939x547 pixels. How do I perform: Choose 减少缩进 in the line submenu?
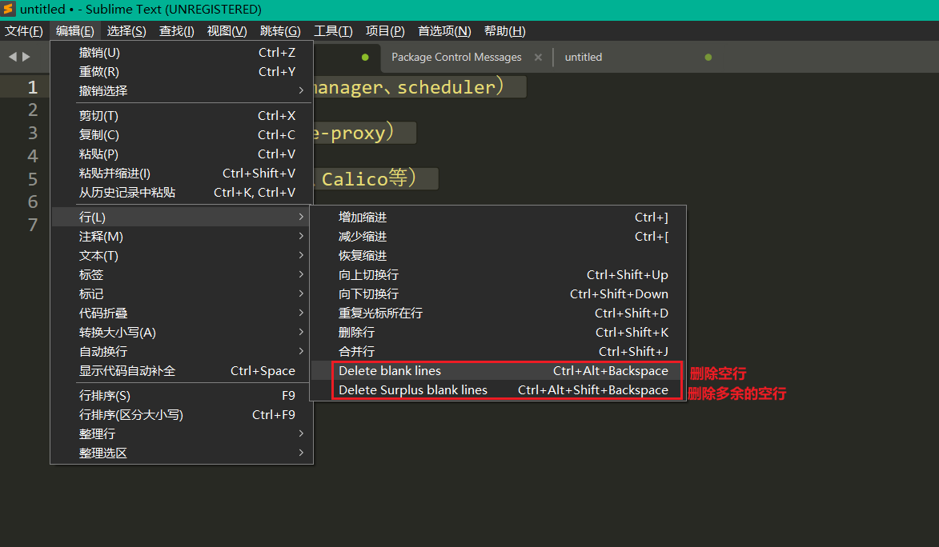[x=498, y=237]
